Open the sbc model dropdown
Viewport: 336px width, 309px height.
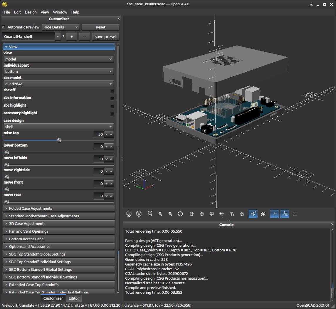pyautogui.click(x=59, y=84)
